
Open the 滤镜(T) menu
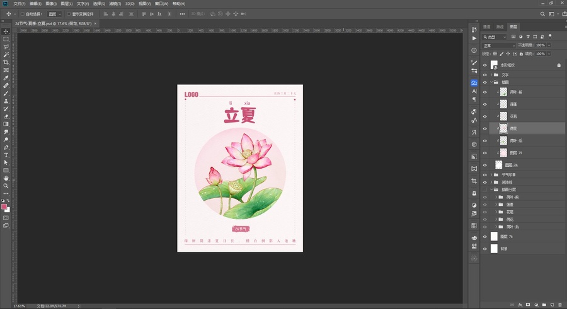click(x=115, y=4)
